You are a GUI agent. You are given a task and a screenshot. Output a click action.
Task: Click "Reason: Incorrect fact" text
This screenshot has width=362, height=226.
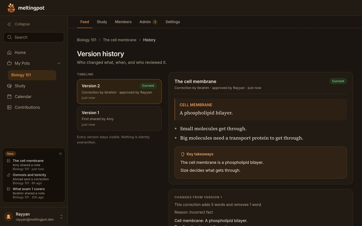(x=194, y=213)
